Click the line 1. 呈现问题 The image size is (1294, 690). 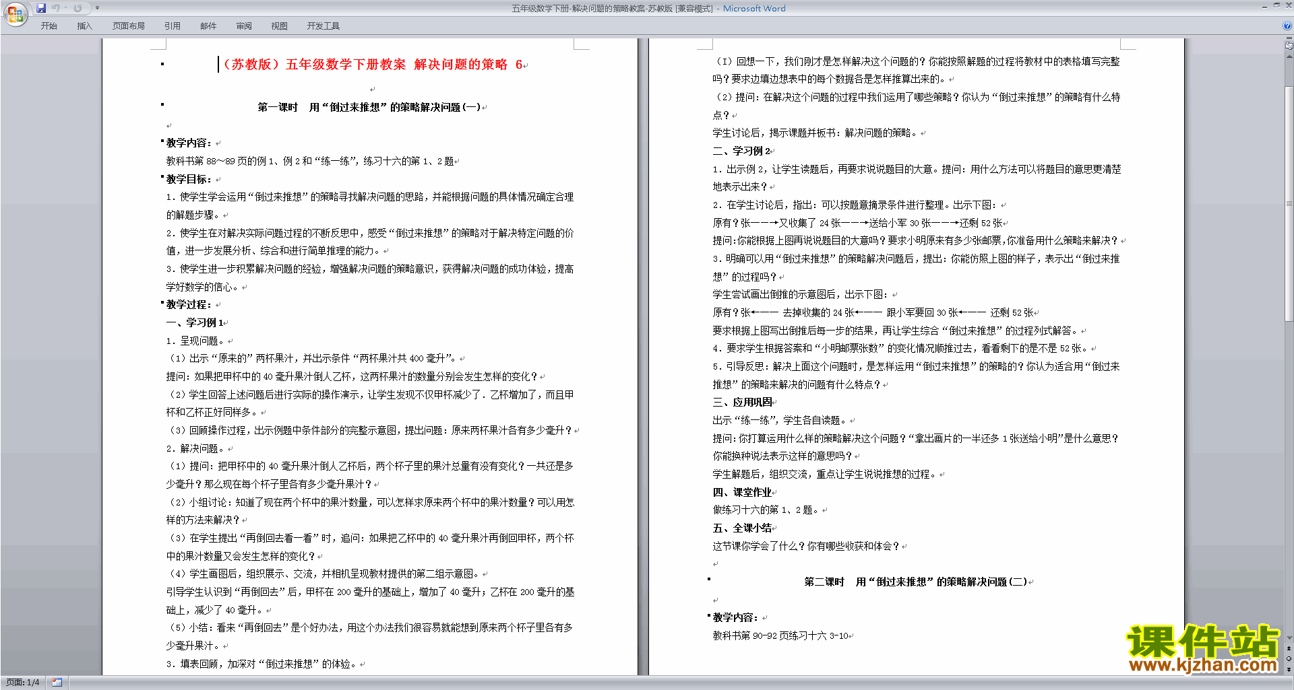click(197, 341)
